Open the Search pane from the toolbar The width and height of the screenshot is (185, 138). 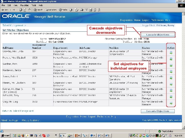[38, 10]
